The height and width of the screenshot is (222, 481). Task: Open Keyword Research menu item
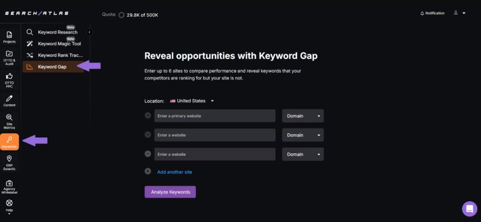[57, 32]
